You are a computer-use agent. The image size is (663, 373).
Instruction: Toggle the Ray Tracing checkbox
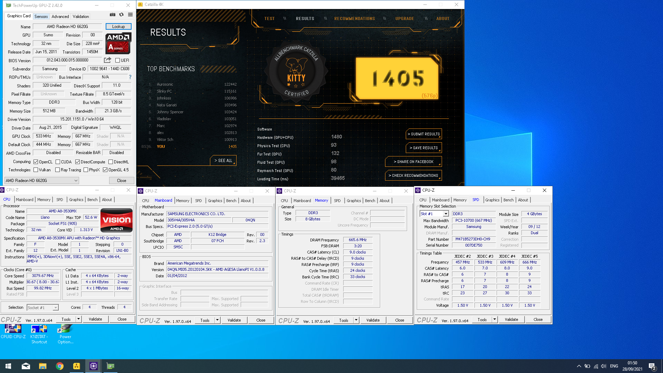(x=57, y=170)
